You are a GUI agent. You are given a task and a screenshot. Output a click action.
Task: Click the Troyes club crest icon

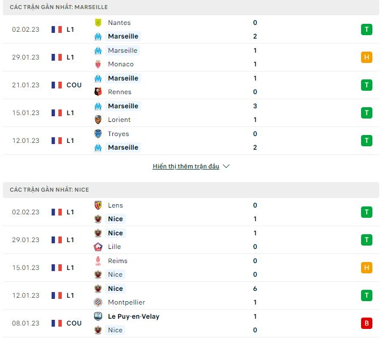click(x=98, y=134)
